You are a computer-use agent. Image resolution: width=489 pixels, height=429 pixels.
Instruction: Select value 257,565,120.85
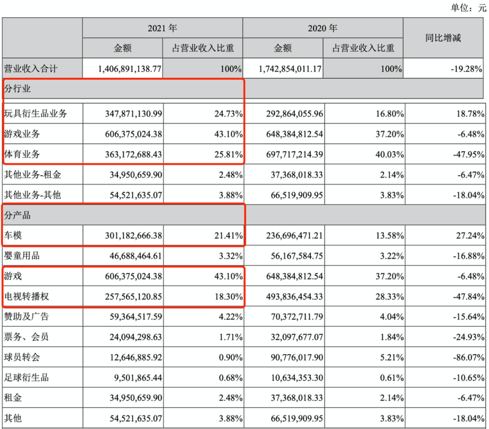point(134,296)
